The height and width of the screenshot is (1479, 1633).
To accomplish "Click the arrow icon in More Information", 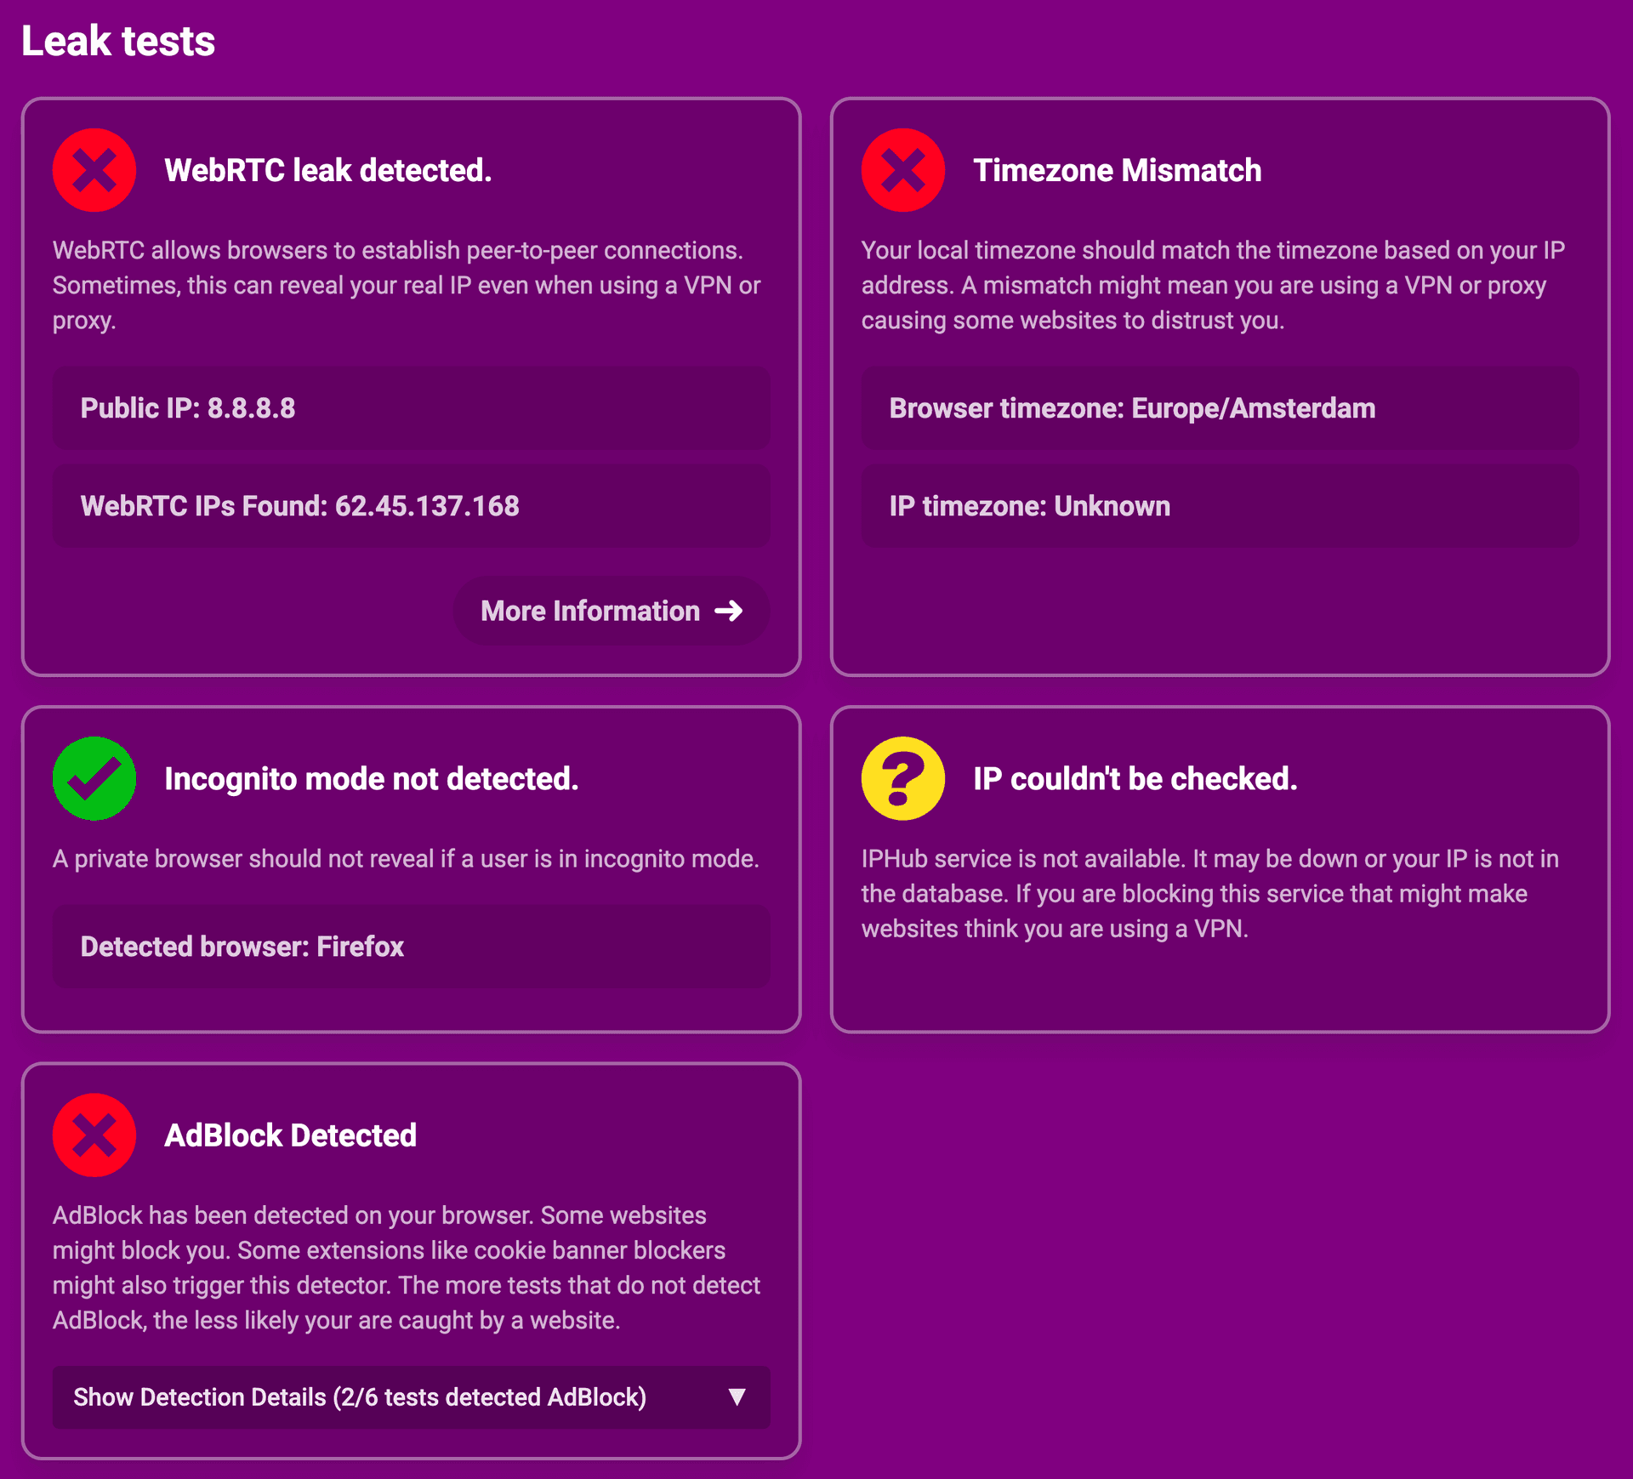I will pos(729,611).
